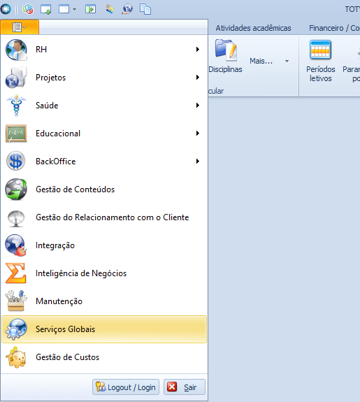Viewport: 360px width, 402px height.
Task: Open the Mais... dropdown
Action: tap(269, 61)
